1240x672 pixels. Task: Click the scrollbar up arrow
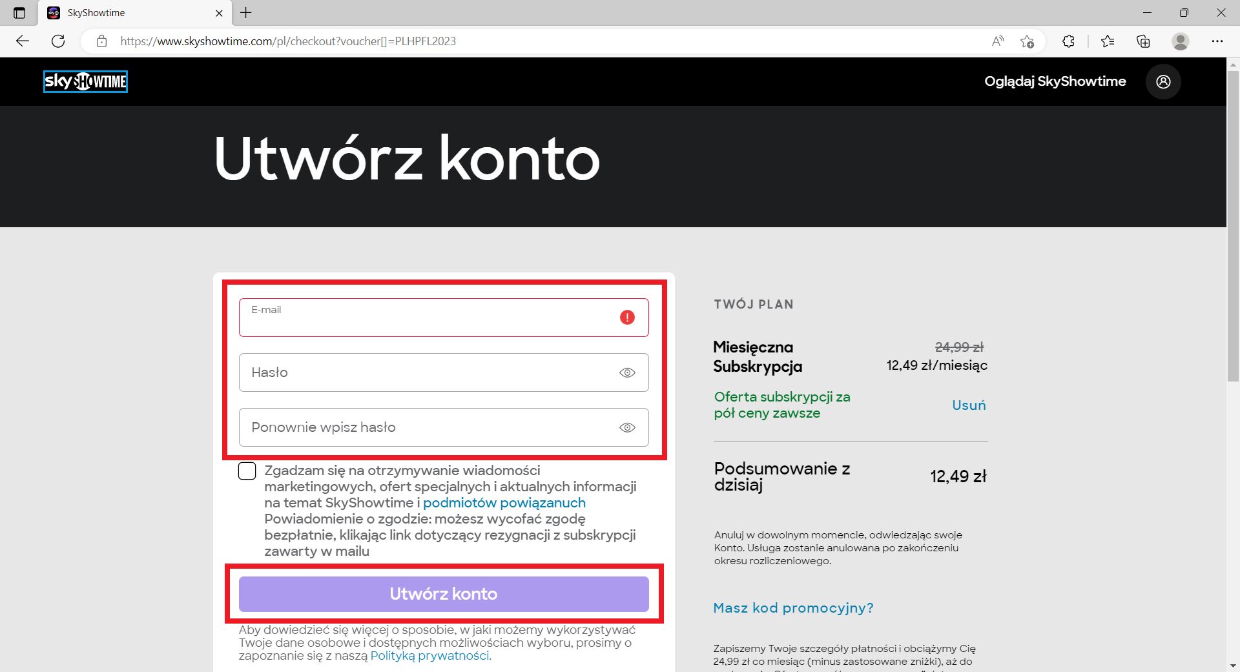point(1233,64)
